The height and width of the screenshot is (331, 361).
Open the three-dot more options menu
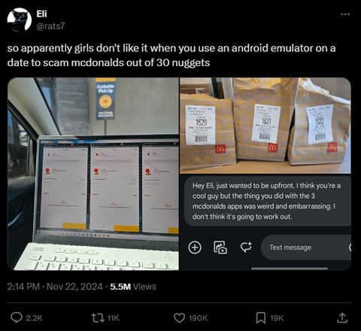(345, 14)
